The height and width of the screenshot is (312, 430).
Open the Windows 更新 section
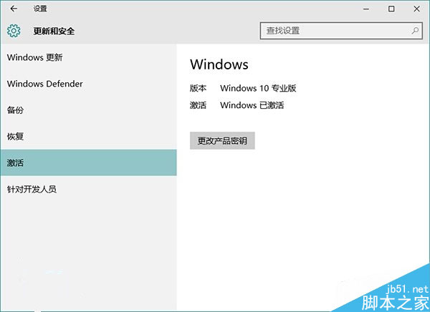pos(88,57)
